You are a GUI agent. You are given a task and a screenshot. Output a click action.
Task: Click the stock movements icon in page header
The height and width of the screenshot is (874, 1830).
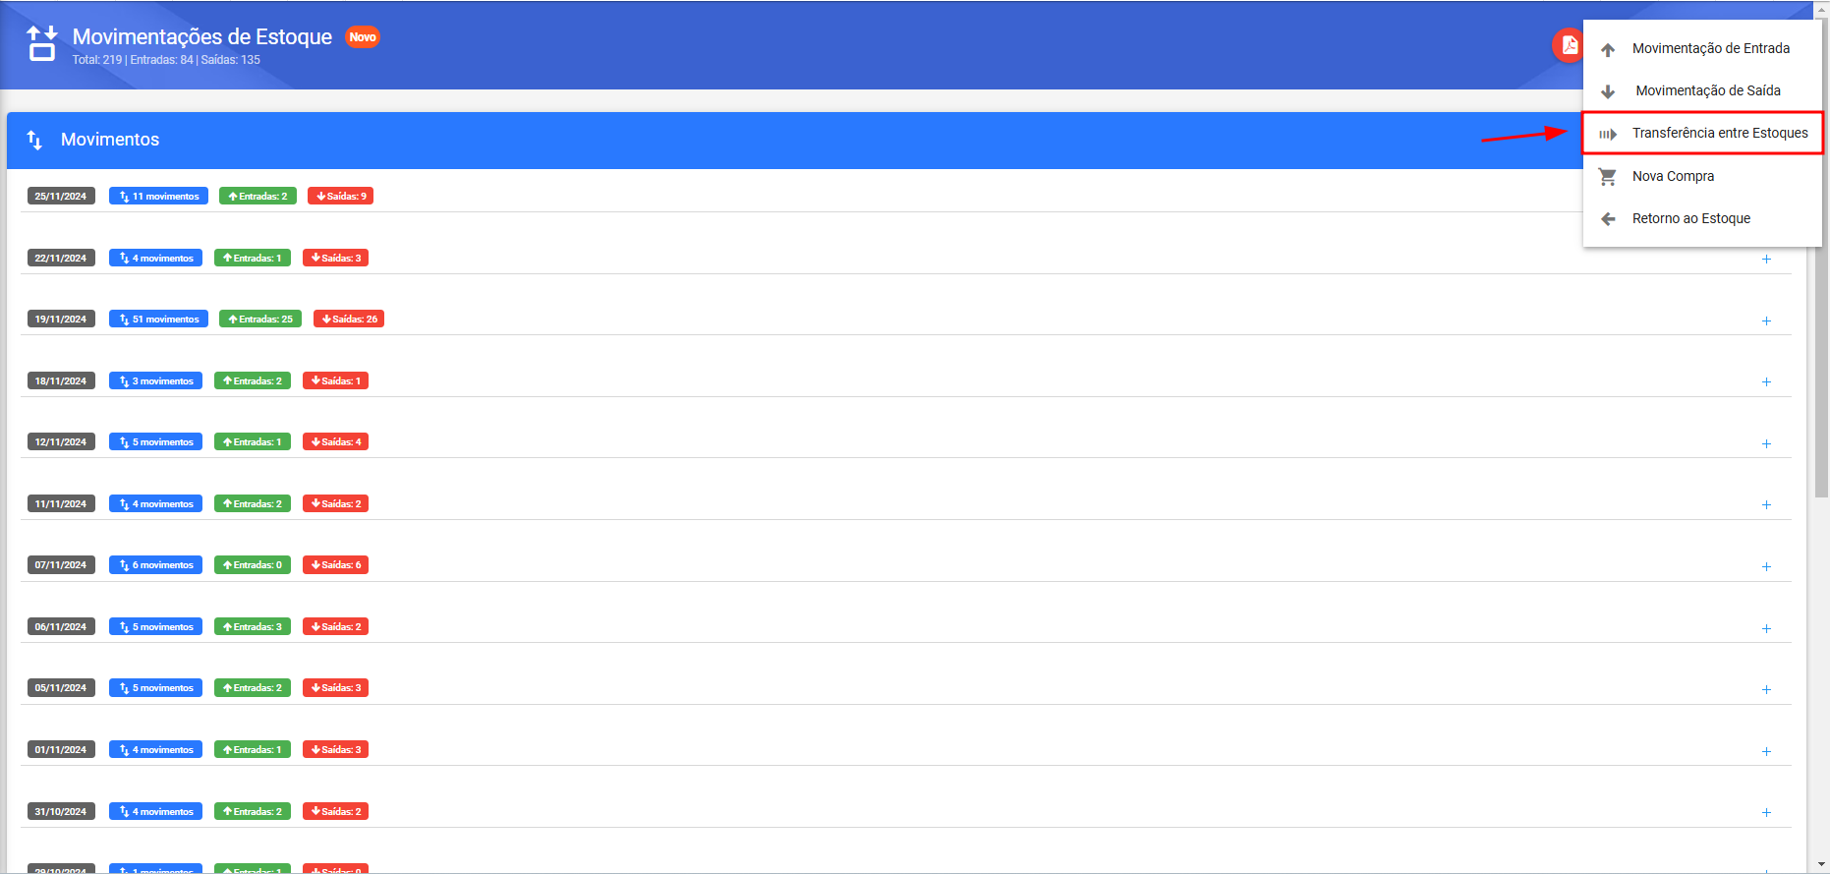(x=41, y=43)
